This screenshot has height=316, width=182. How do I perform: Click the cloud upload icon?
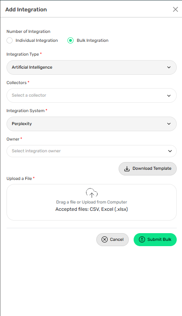click(92, 193)
